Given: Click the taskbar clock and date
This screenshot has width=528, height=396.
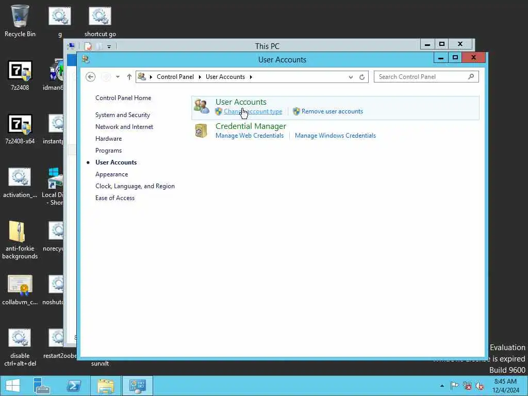Looking at the screenshot, I should [x=505, y=386].
